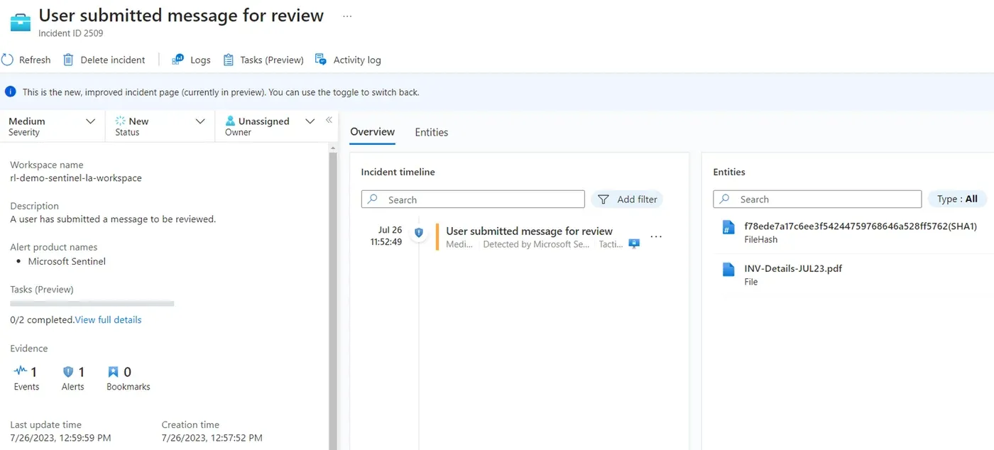Open the SHA1 FileHash entity
The height and width of the screenshot is (450, 994).
click(x=861, y=226)
